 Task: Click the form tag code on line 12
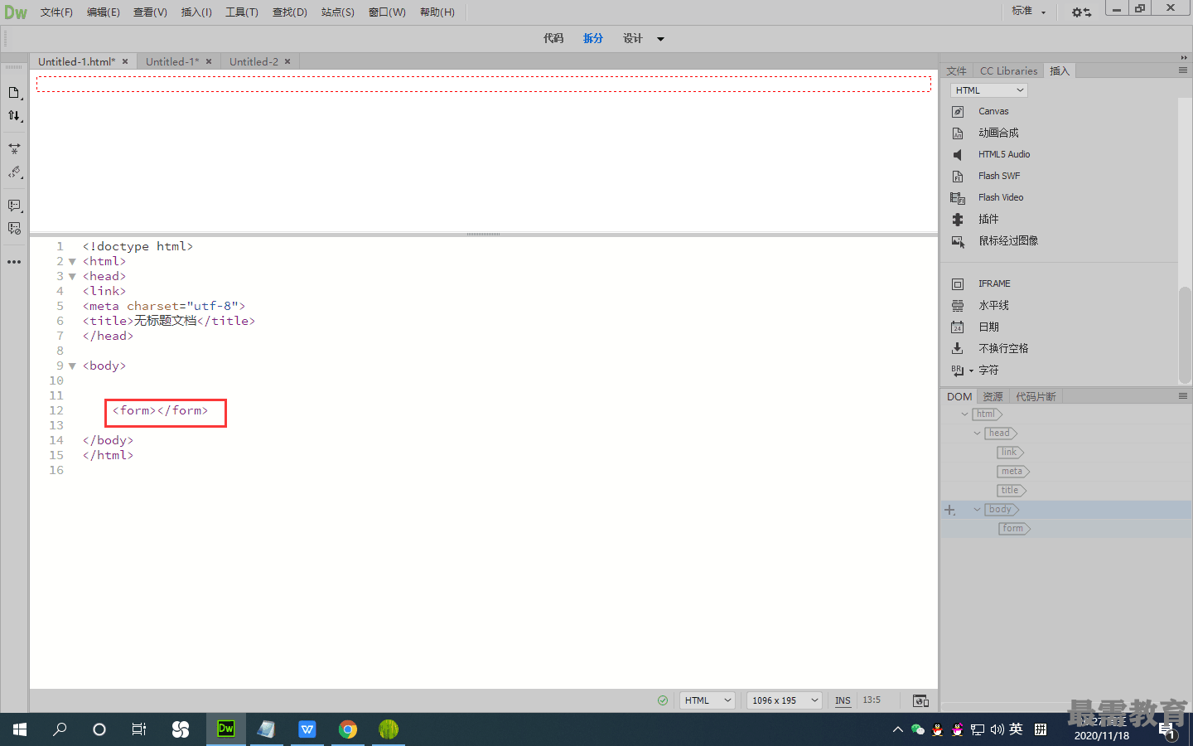point(161,411)
